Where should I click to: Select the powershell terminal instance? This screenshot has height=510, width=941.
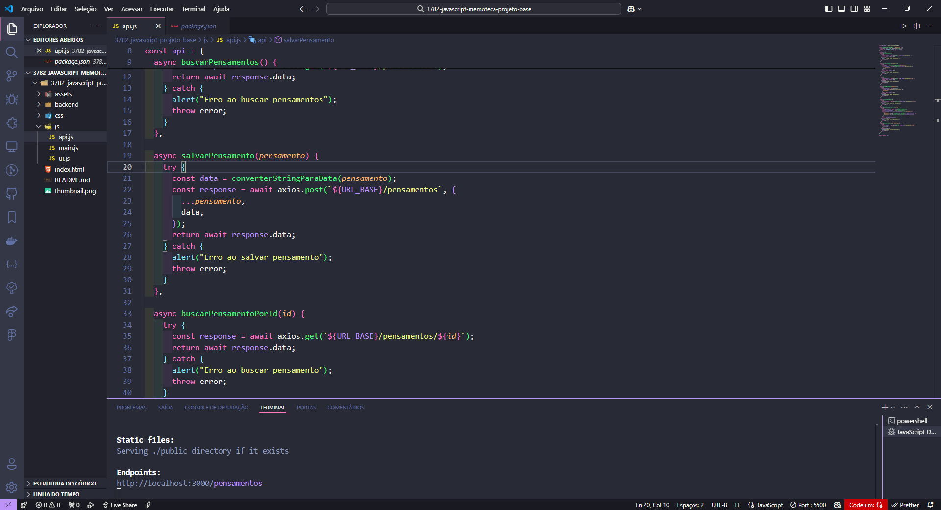[911, 421]
